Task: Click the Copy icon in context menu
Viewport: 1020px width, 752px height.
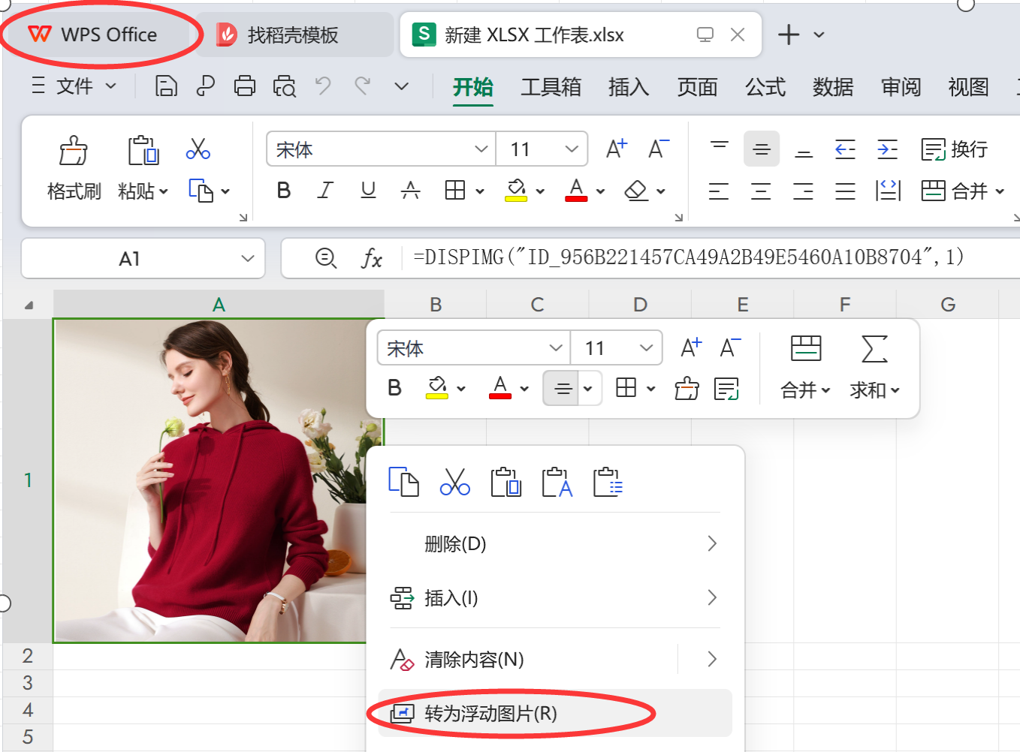Action: pos(403,482)
